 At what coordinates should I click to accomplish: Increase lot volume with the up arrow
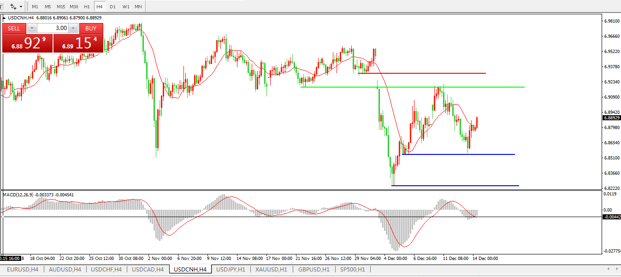coord(73,28)
